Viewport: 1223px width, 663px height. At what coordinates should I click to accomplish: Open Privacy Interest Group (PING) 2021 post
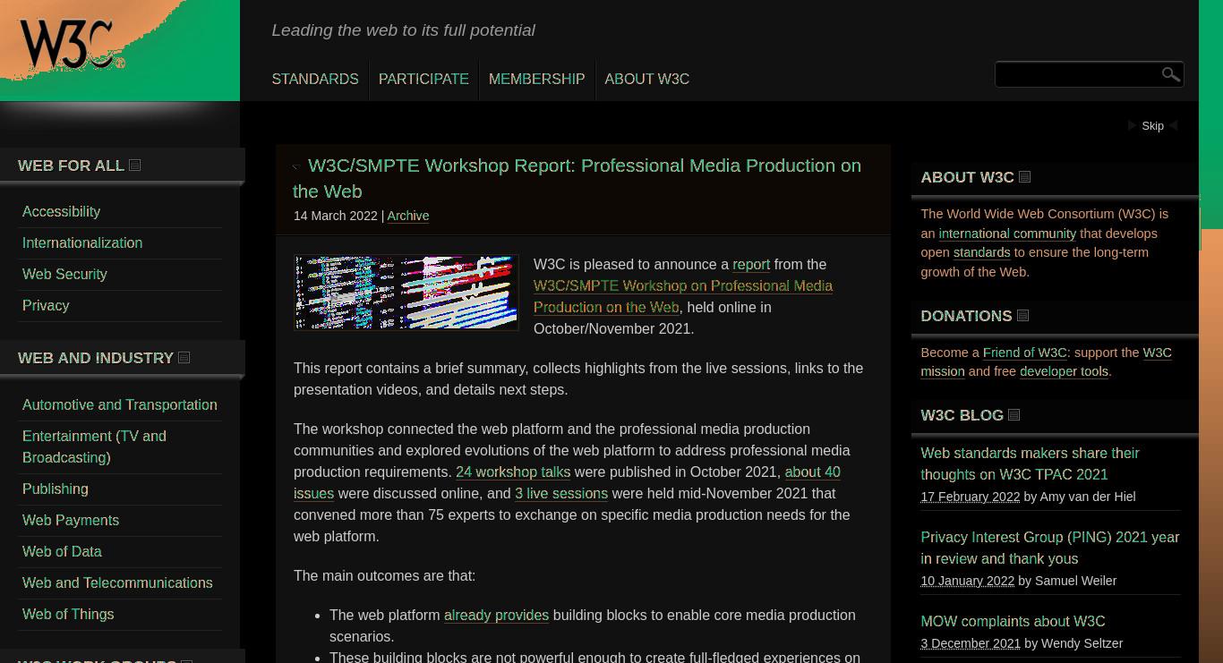(1049, 548)
